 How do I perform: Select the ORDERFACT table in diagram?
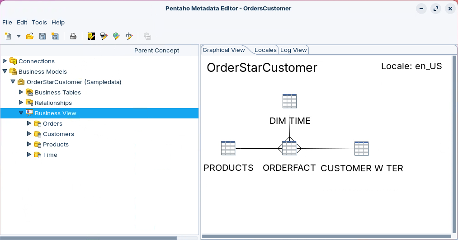pyautogui.click(x=289, y=148)
